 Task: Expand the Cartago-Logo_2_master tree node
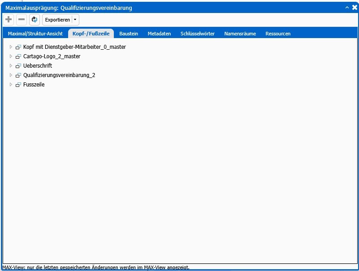[x=11, y=56]
